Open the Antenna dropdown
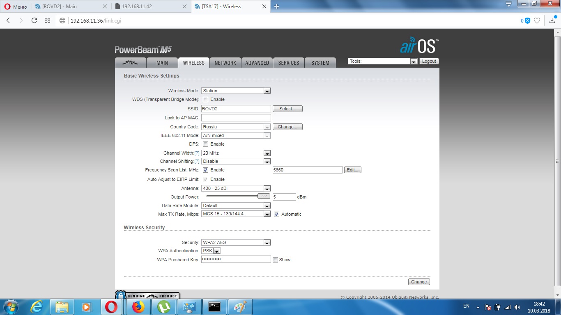This screenshot has height=315, width=561. click(x=236, y=188)
